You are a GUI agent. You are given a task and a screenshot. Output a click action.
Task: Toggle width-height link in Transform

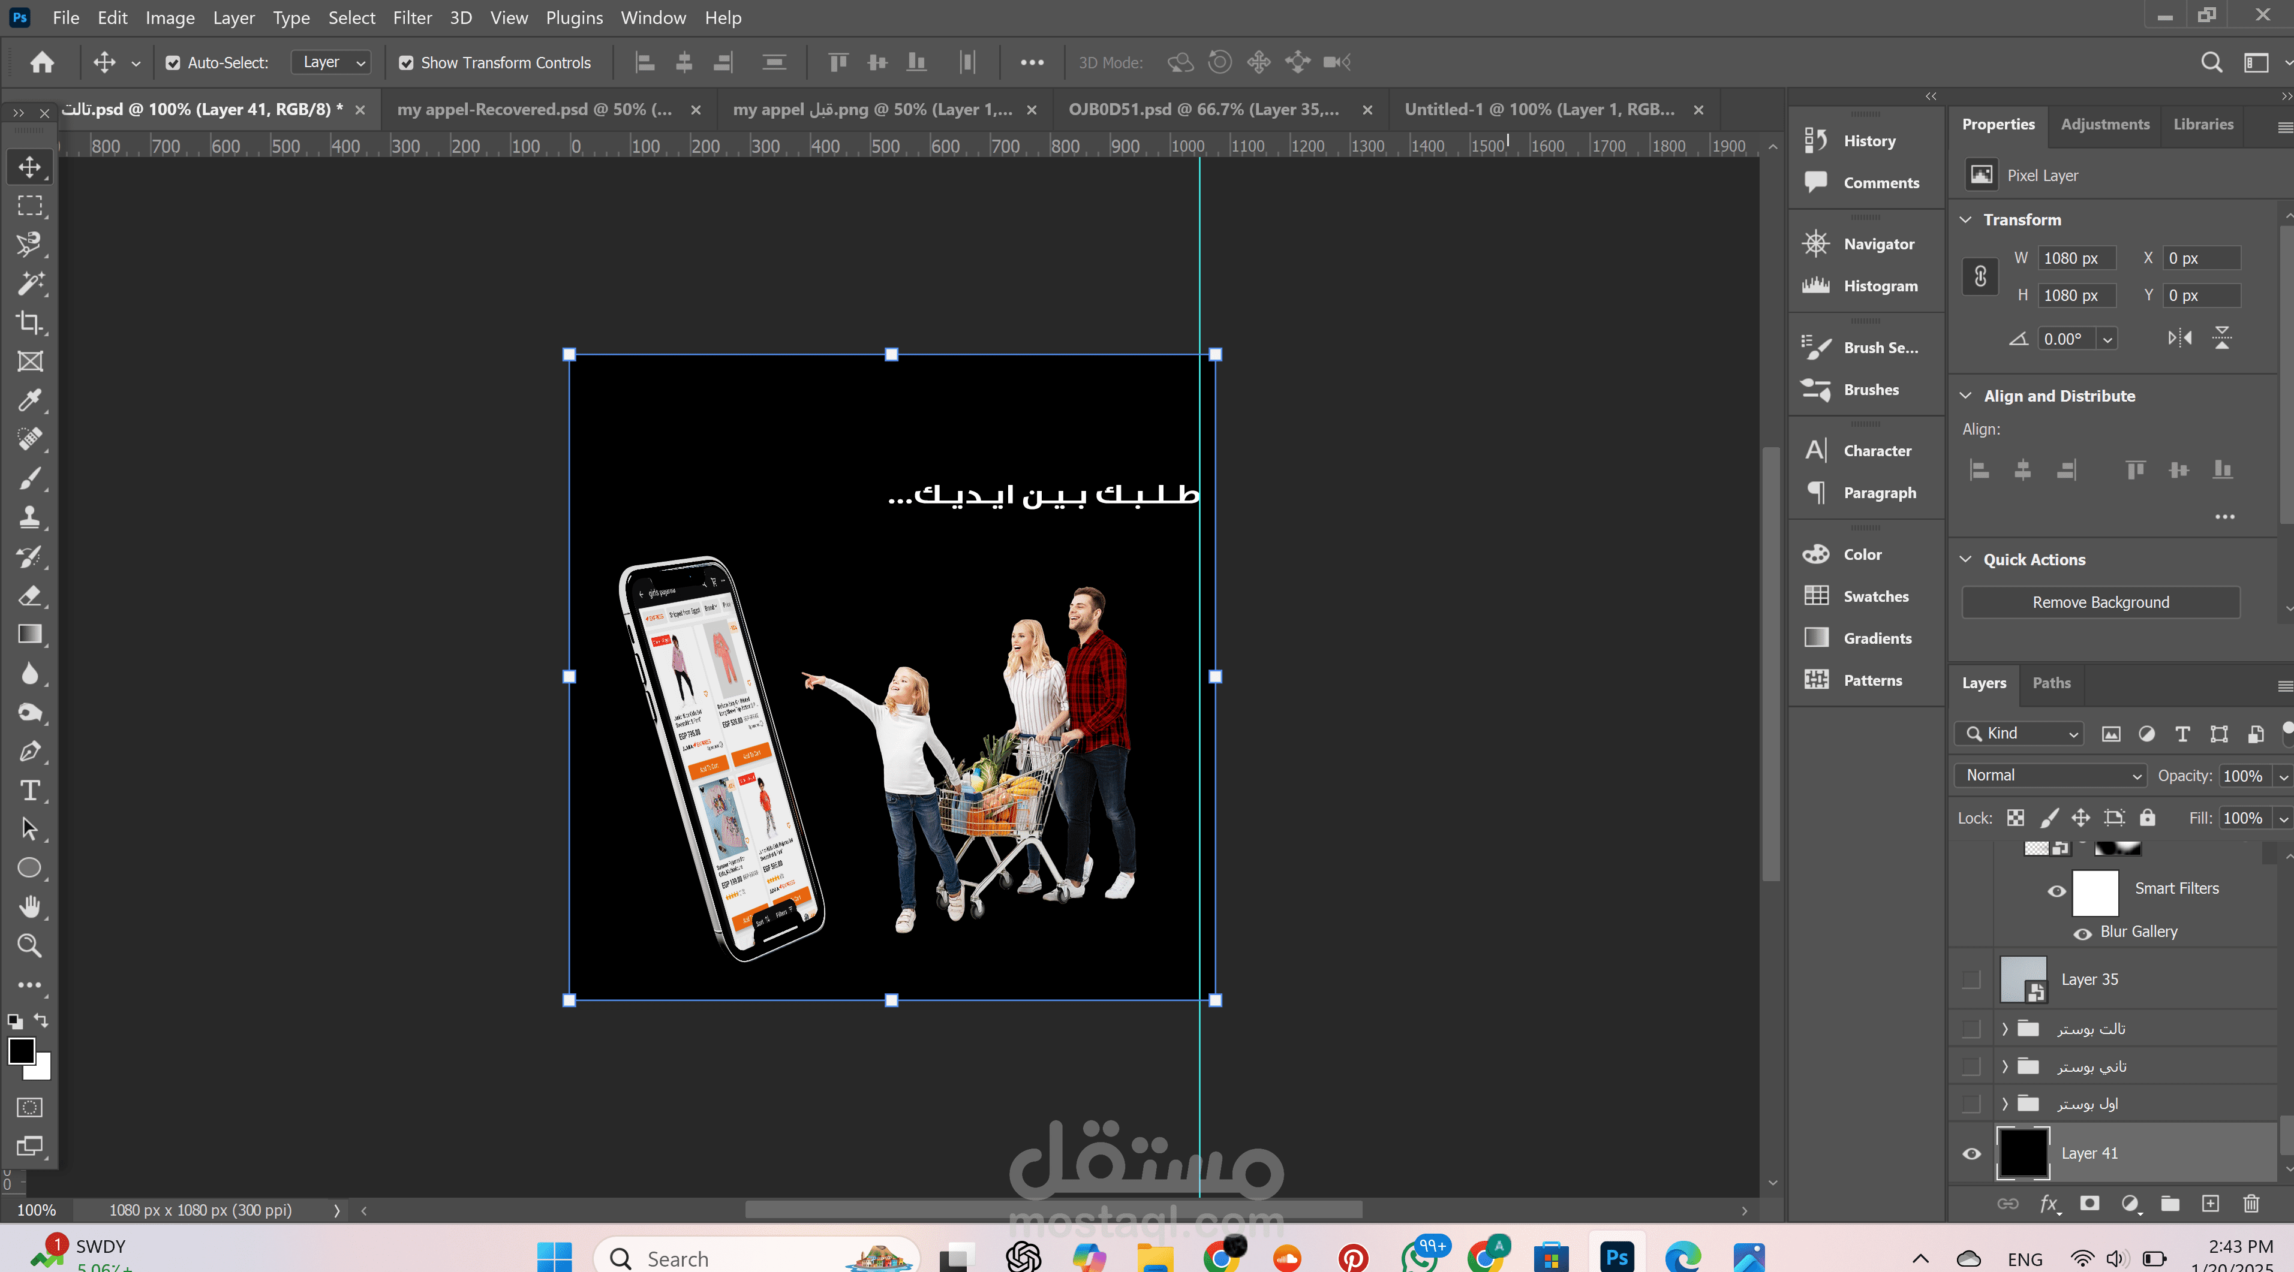pos(1980,277)
